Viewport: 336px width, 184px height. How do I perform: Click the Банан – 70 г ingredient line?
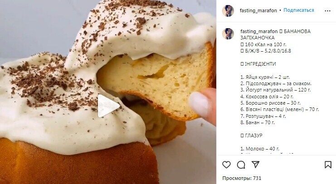pyautogui.click(x=258, y=122)
